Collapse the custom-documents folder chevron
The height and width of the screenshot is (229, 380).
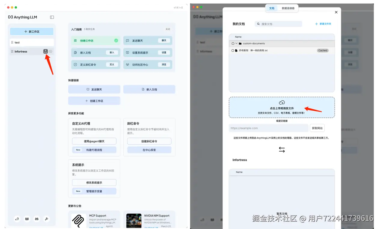237,43
